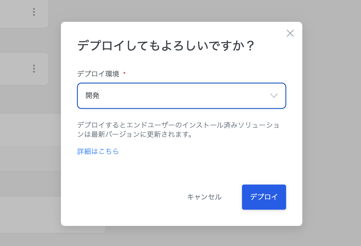
Task: Click the red required asterisk marker
Action: click(x=124, y=73)
